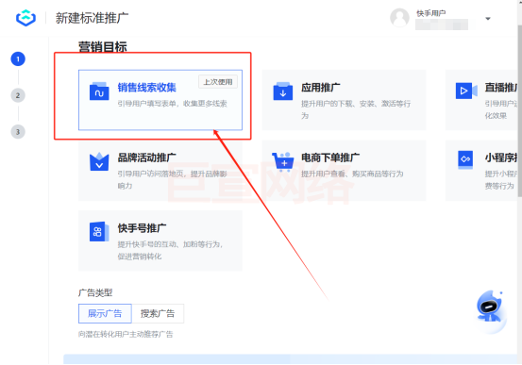Click the 营销目标 section heading
The width and height of the screenshot is (522, 365).
pos(103,46)
